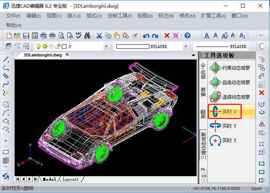Open the 扩展工具(X) menu
Screen dimensions: 270x193
click(213, 16)
